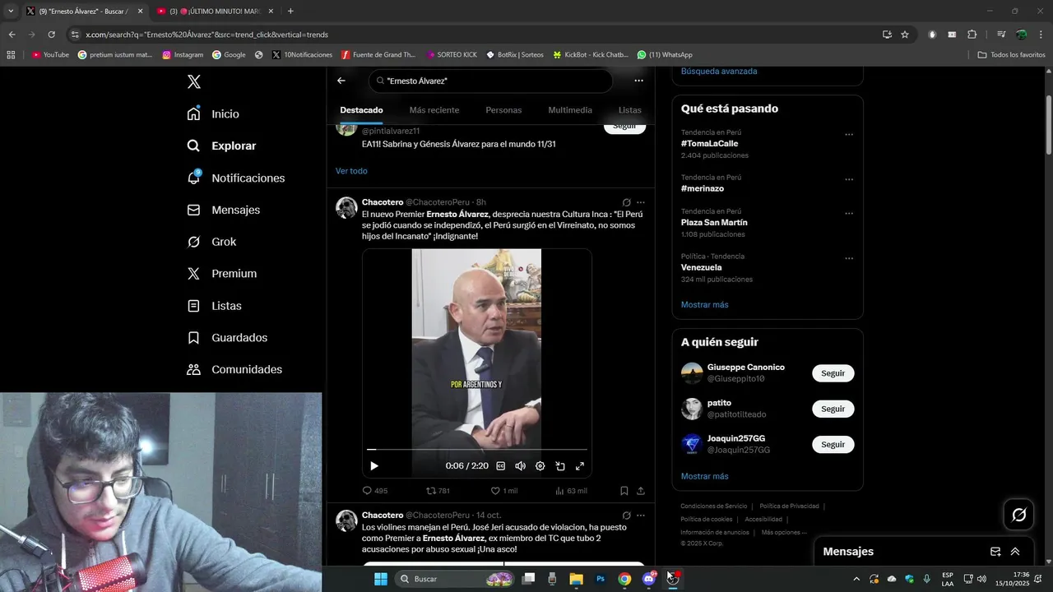
Task: Open the Windows Start menu
Action: (x=380, y=579)
